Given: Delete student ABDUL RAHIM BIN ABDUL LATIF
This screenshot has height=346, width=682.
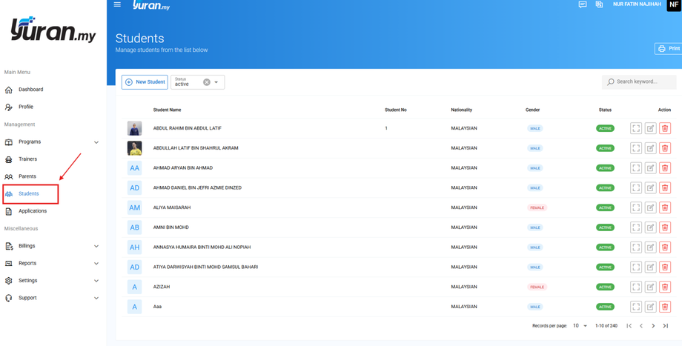Looking at the screenshot, I should 665,128.
